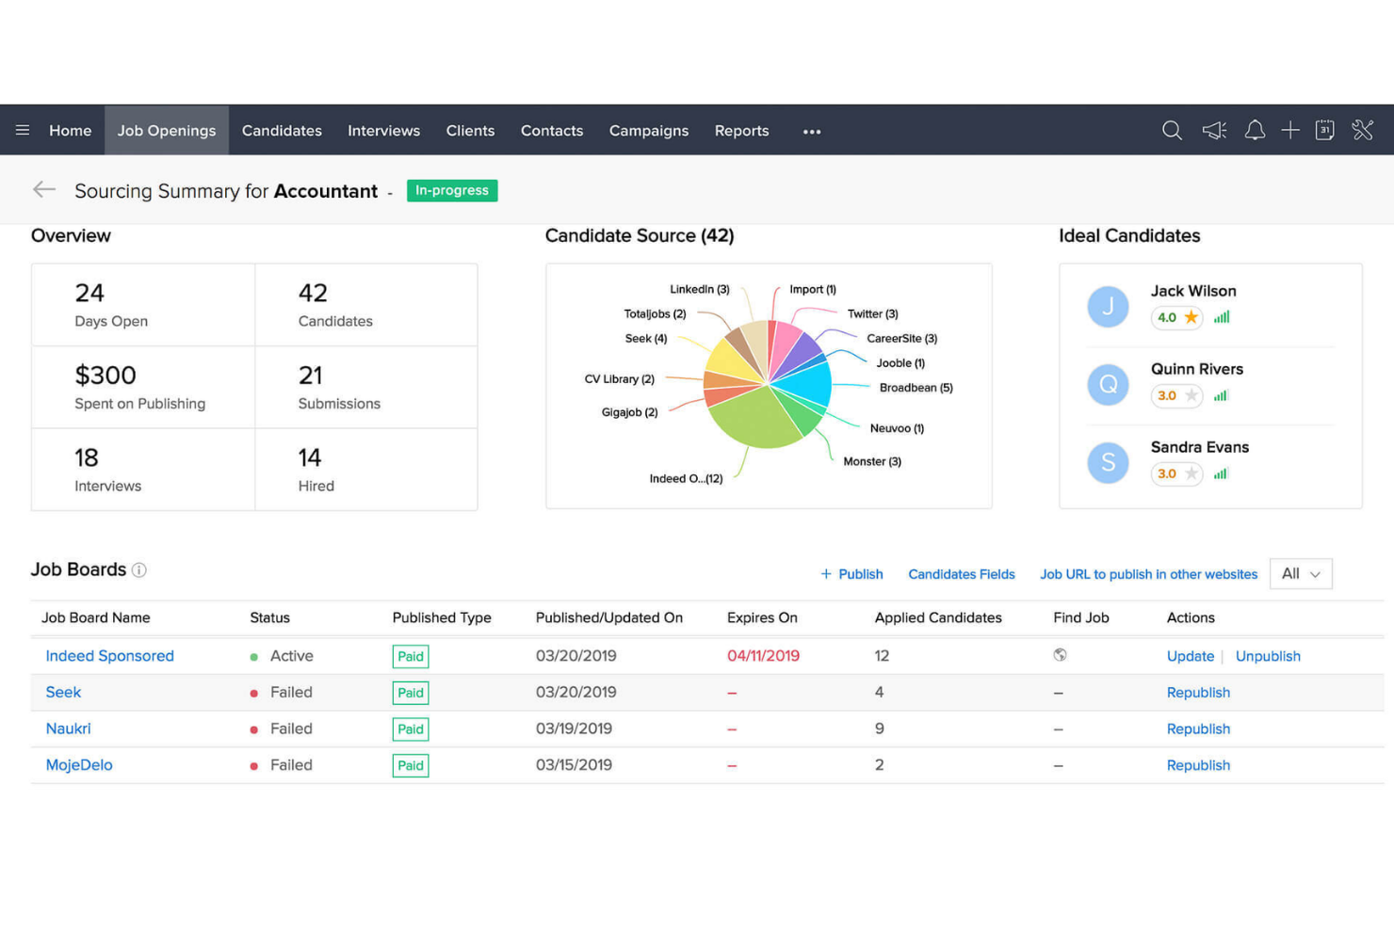
Task: Click the plus quick-add icon
Action: pyautogui.click(x=1290, y=130)
